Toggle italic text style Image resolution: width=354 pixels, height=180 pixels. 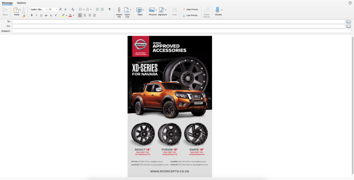coord(36,16)
